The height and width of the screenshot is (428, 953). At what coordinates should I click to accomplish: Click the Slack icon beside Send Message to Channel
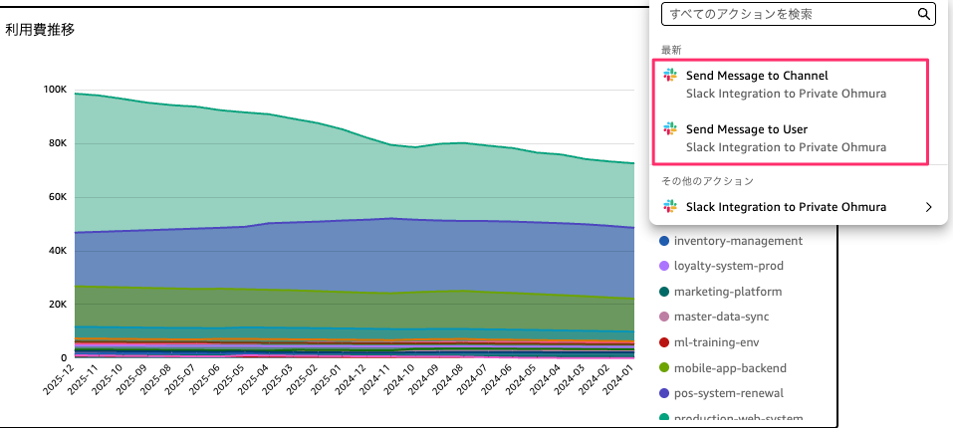click(670, 76)
